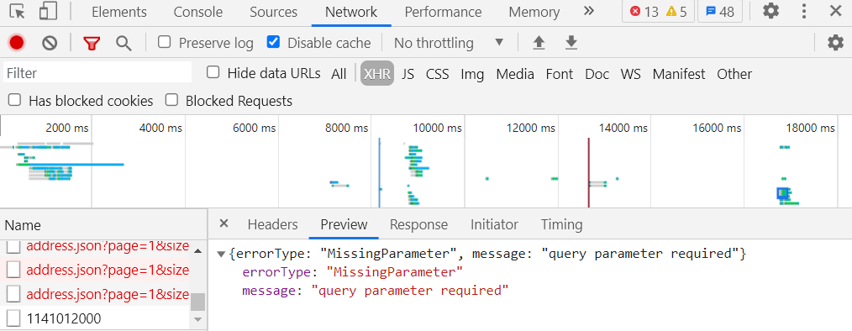Click the red load-event line in overview
This screenshot has height=331, width=852.
[588, 172]
